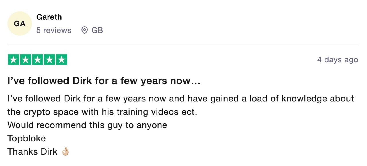Click "Dirk" in the review title
Image resolution: width=367 pixels, height=166 pixels.
82,81
